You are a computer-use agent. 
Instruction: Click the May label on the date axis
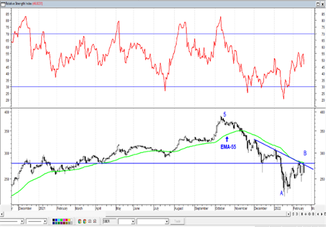click(x=118, y=209)
